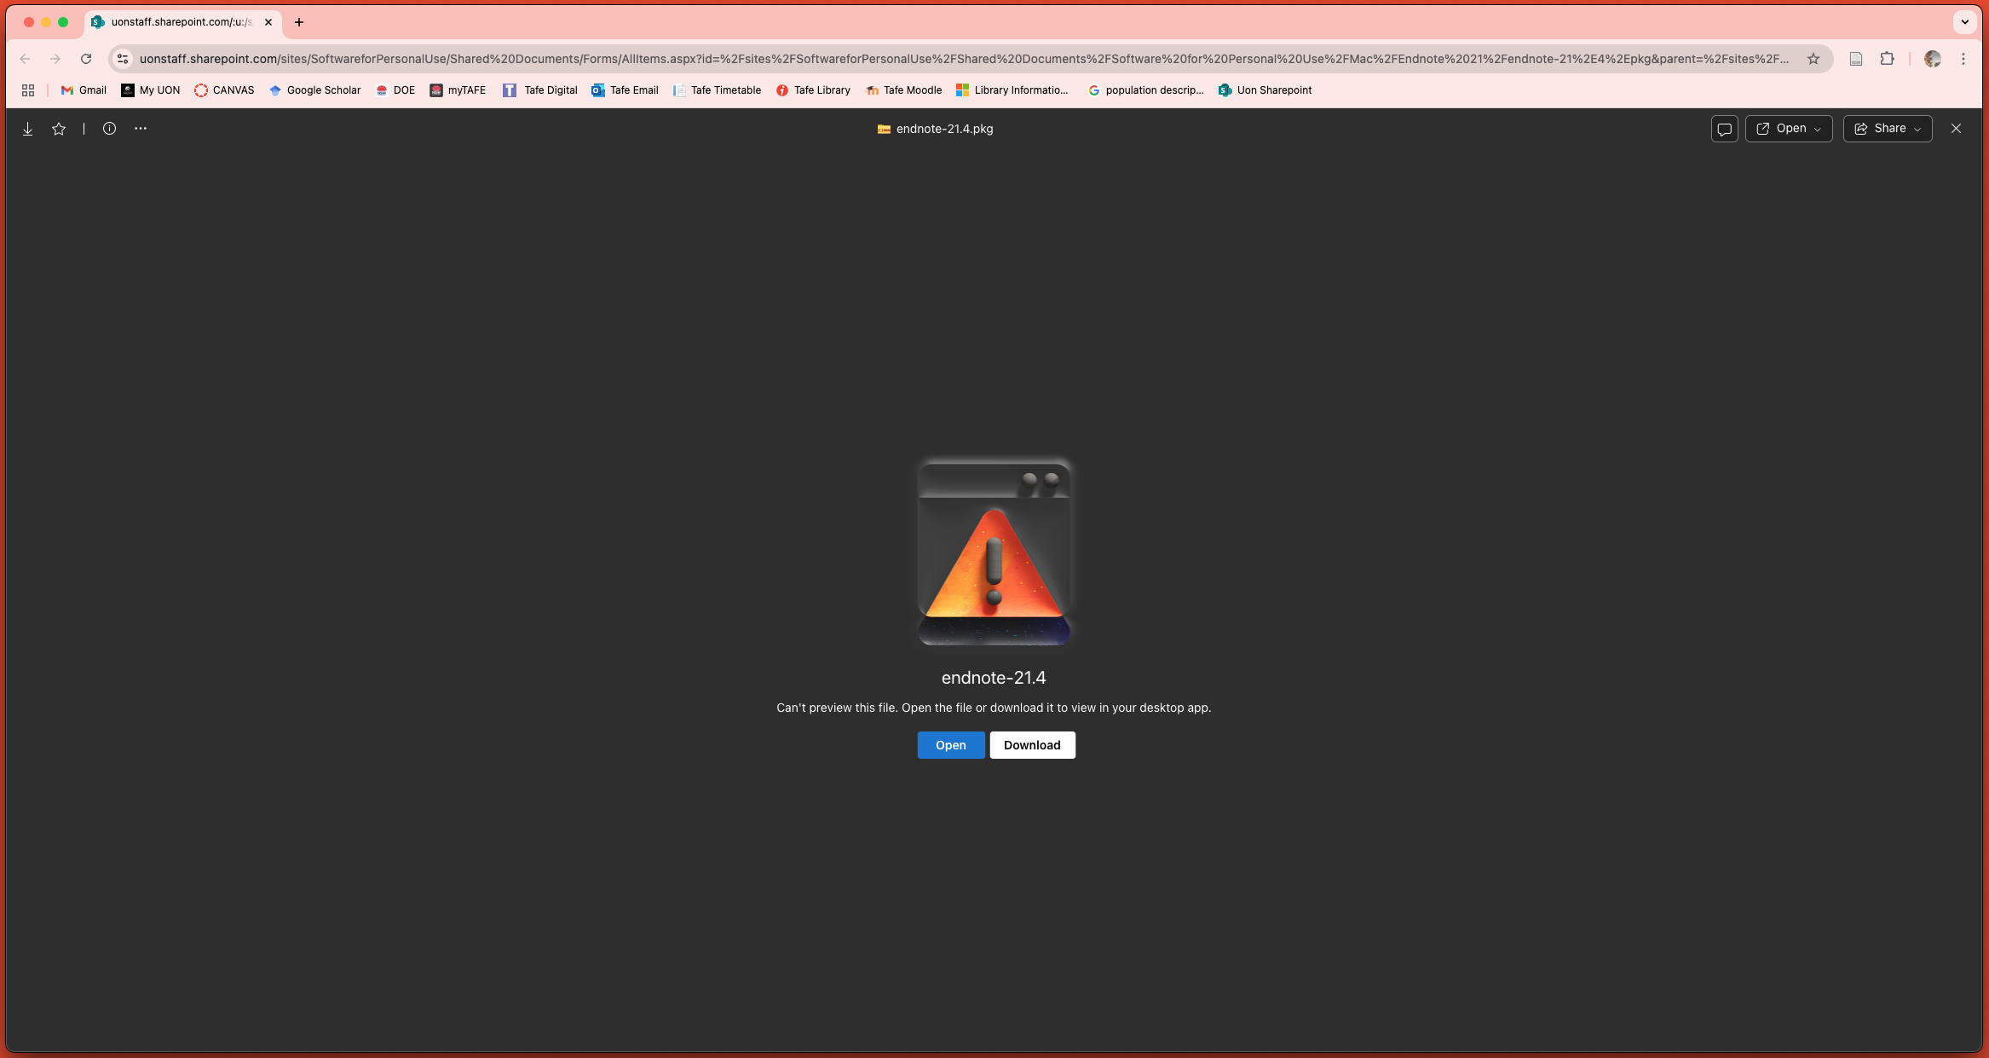
Task: Open more actions via the ellipsis icon
Action: click(141, 128)
